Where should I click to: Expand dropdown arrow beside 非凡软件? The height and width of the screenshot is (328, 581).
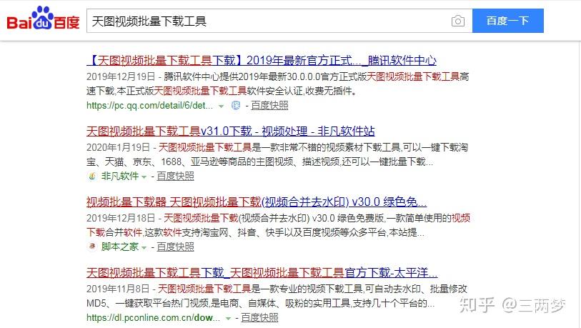click(x=144, y=177)
